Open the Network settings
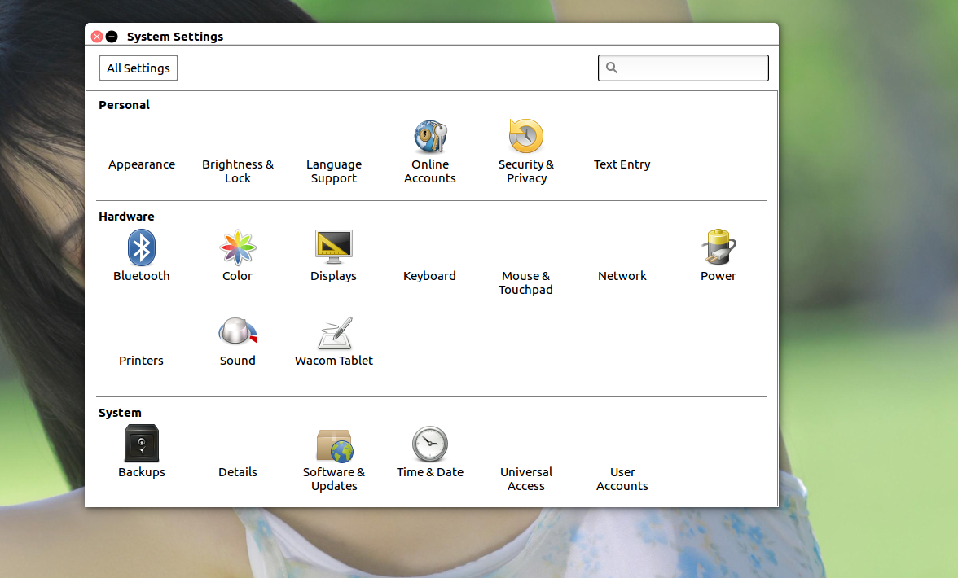958x578 pixels. [622, 276]
